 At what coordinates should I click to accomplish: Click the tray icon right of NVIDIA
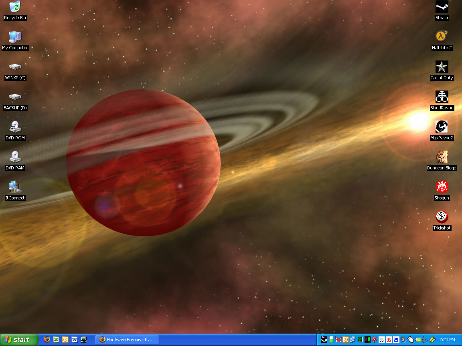[x=425, y=340]
